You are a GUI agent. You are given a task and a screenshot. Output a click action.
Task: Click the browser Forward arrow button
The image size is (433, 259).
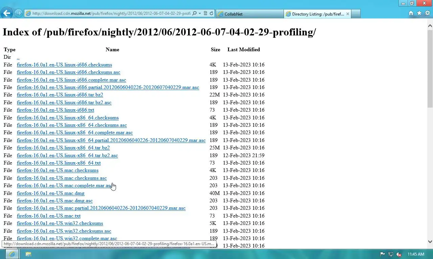pyautogui.click(x=19, y=13)
